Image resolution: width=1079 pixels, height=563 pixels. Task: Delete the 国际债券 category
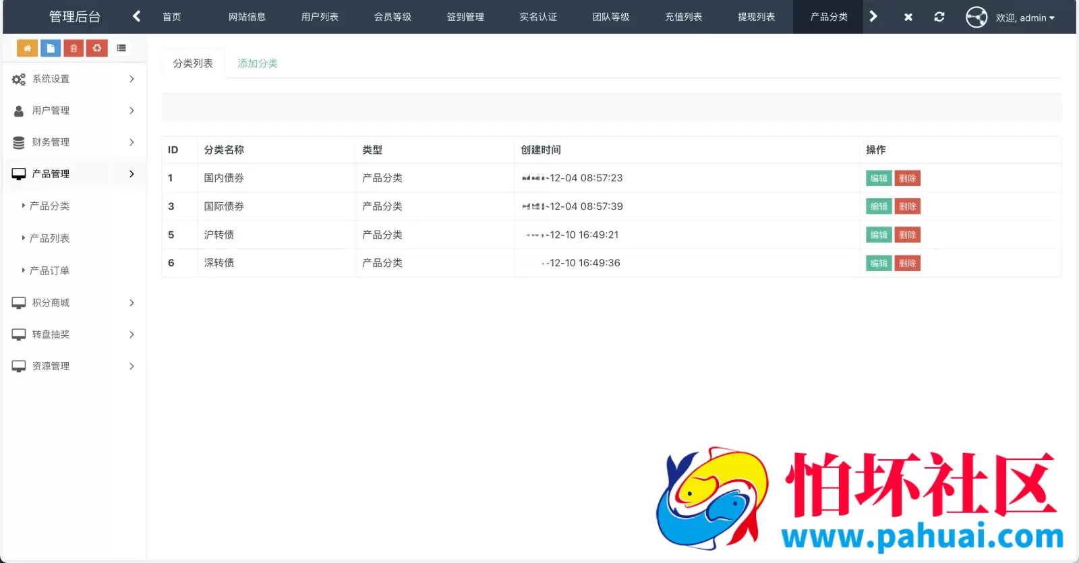pos(908,206)
